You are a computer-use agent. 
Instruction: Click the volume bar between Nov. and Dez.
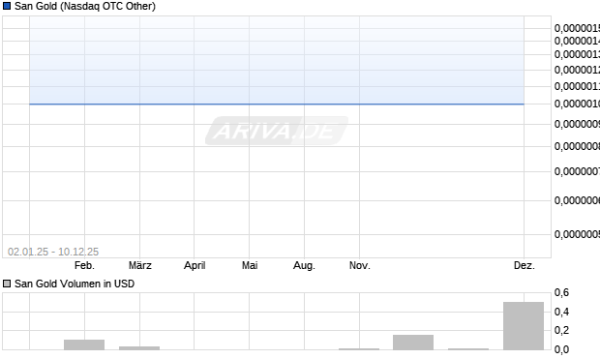click(413, 343)
